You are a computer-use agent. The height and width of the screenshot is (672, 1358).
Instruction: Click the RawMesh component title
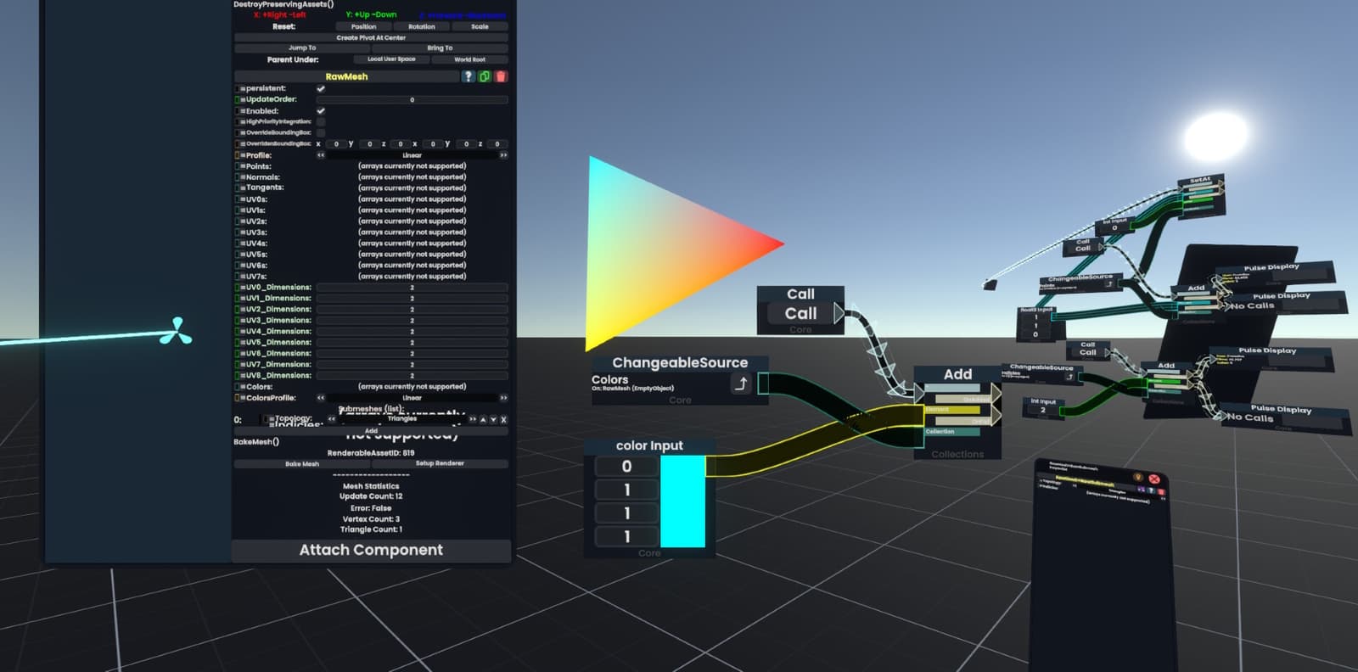click(x=346, y=76)
